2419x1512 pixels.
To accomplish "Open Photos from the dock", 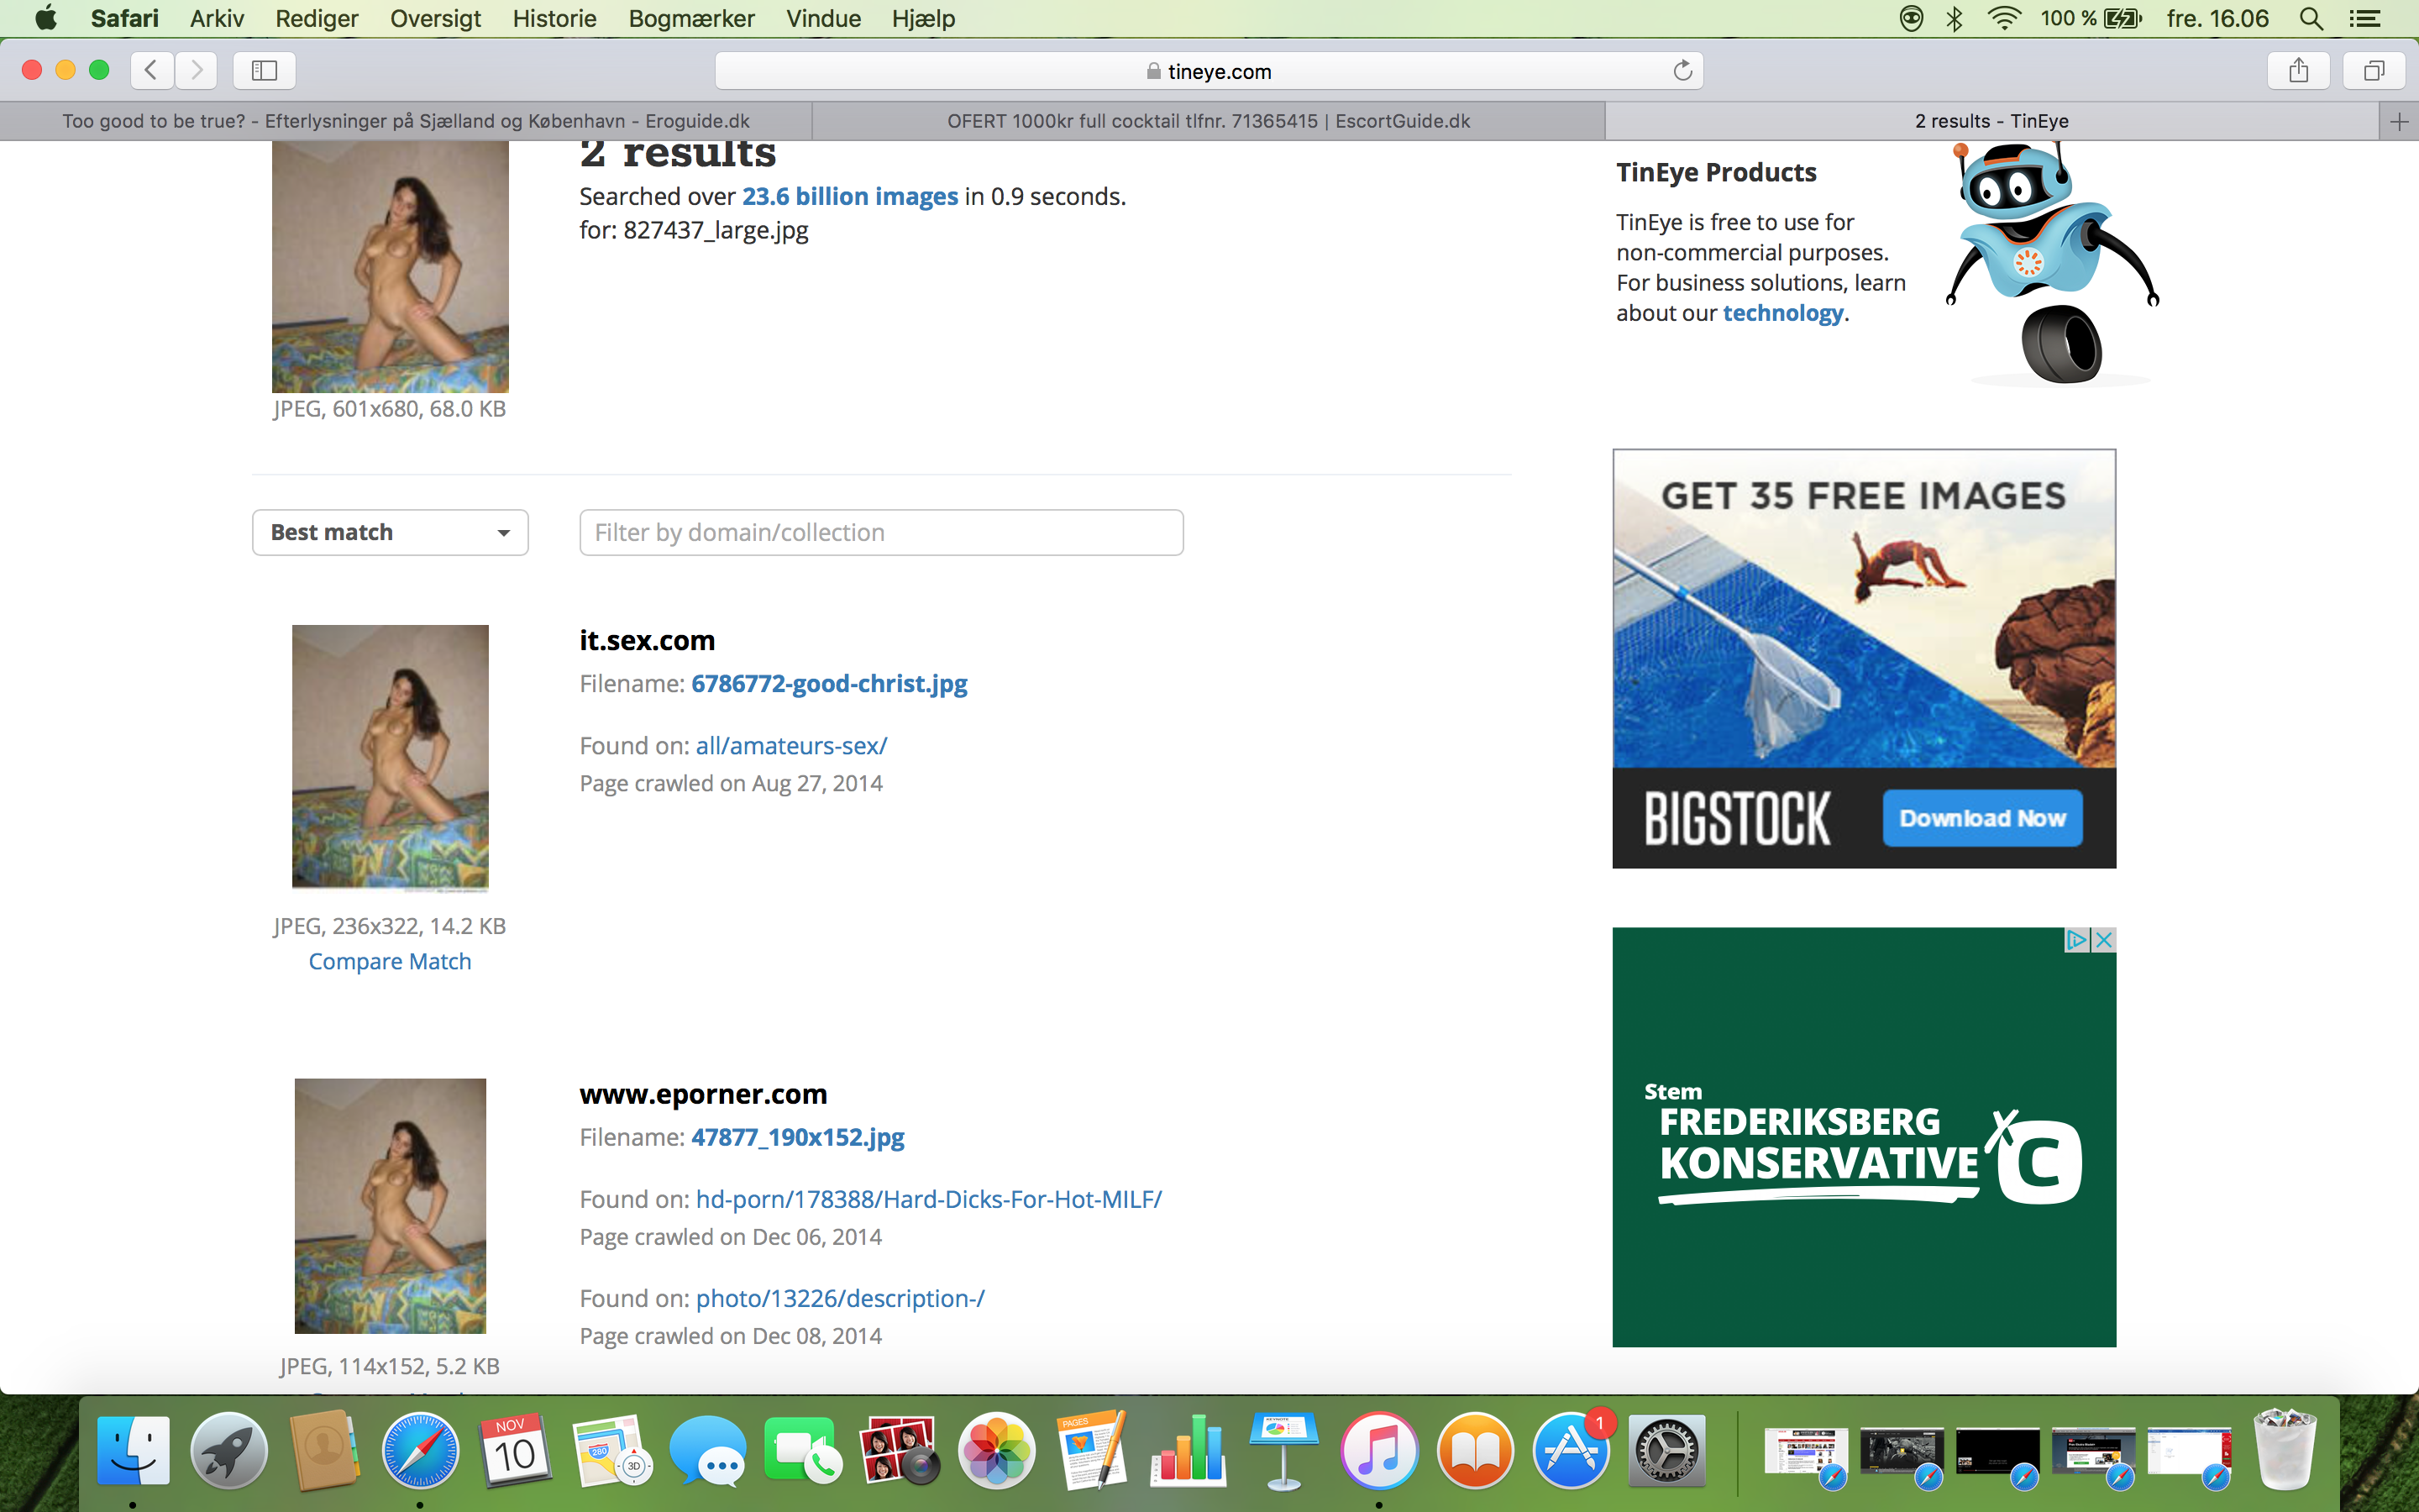I will [995, 1450].
